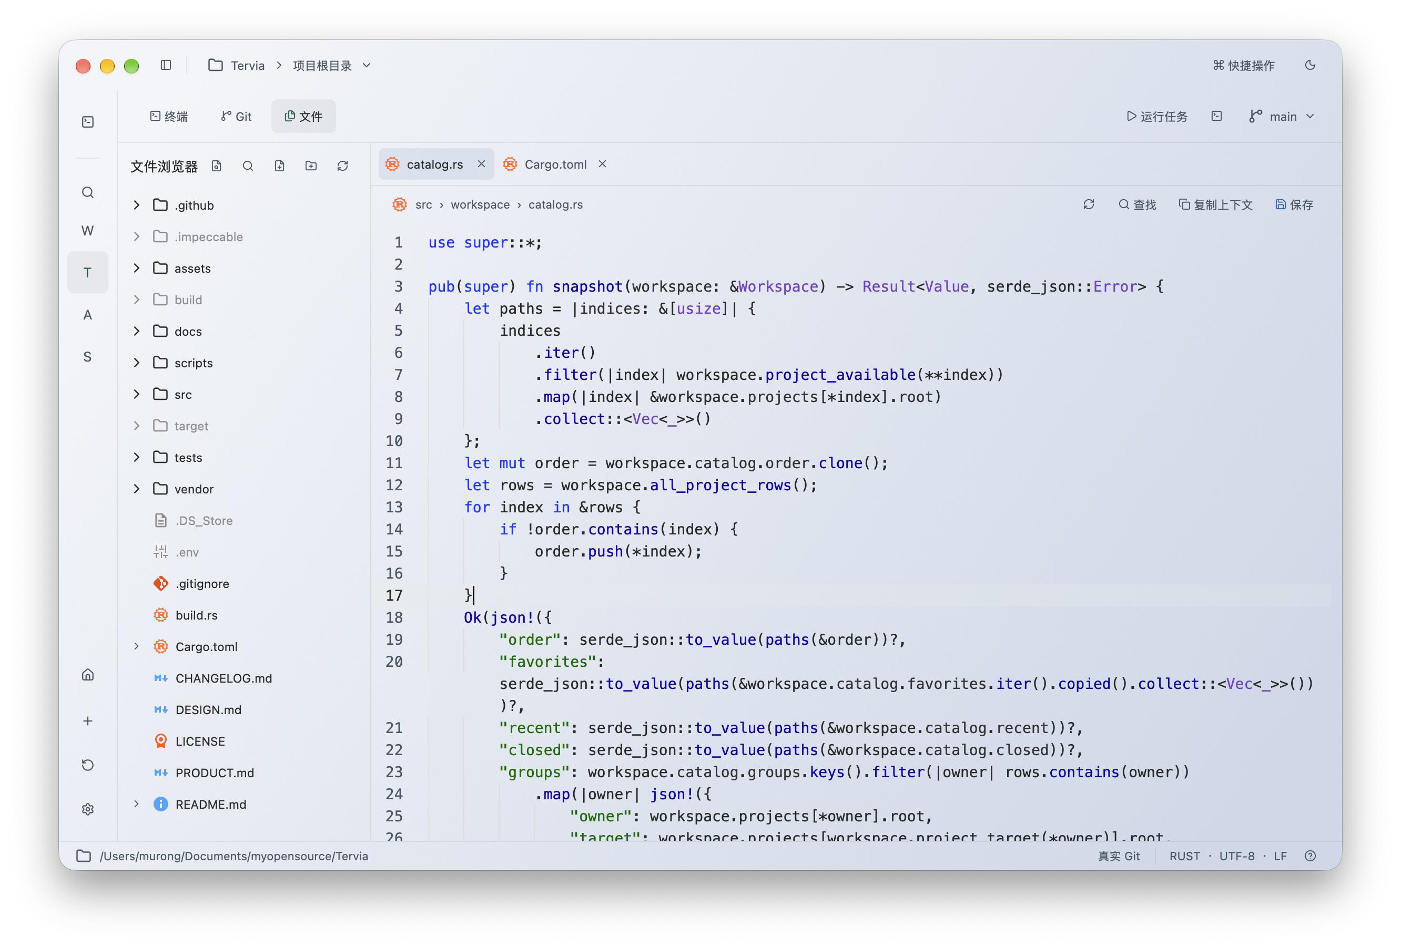Reload the catalog.rs editor content
This screenshot has height=948, width=1401.
tap(1088, 205)
